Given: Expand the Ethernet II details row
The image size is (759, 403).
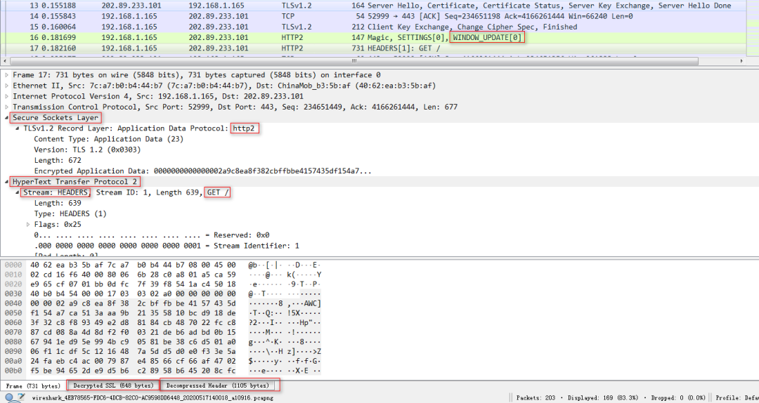Looking at the screenshot, I should [7, 86].
